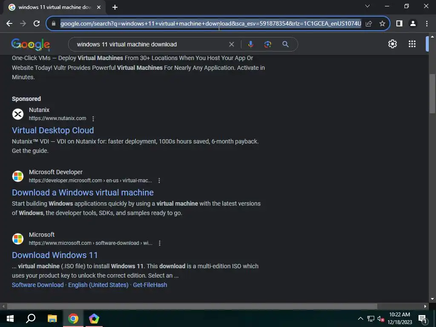436x327 pixels.
Task: Click the Google logo
Action: coord(31,44)
